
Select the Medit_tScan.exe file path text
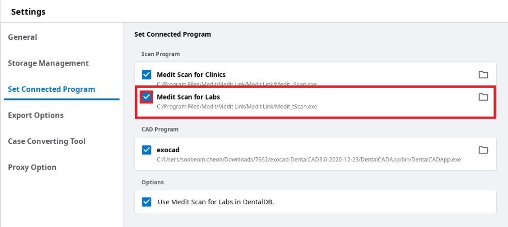237,106
